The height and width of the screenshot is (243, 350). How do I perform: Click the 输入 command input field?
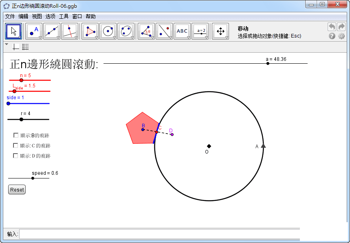pos(160,234)
